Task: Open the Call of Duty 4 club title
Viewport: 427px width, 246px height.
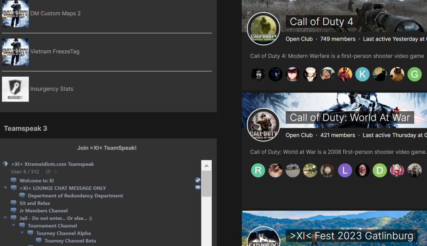Action: (322, 21)
